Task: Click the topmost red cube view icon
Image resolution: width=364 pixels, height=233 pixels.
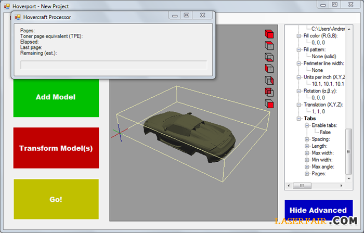Action: tap(269, 34)
